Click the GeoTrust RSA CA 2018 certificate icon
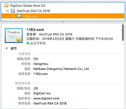The width and height of the screenshot is (126, 109). coord(13,11)
